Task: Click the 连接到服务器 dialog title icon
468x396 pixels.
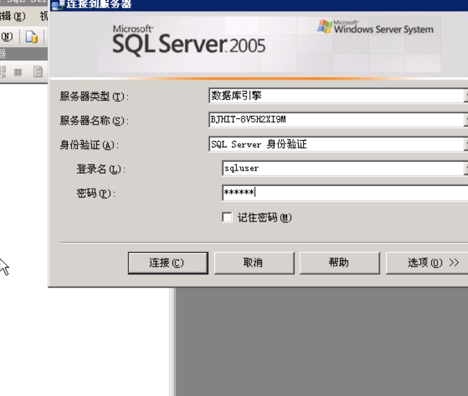Action: pyautogui.click(x=58, y=5)
